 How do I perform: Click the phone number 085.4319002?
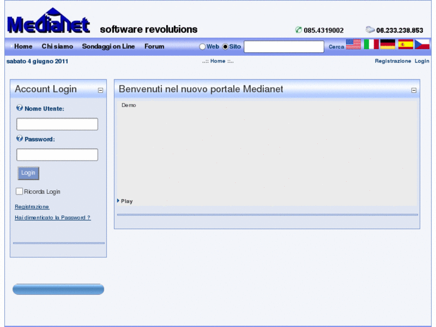[324, 31]
